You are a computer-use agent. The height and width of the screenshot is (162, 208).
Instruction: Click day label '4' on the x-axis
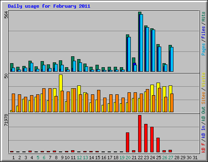32,158
